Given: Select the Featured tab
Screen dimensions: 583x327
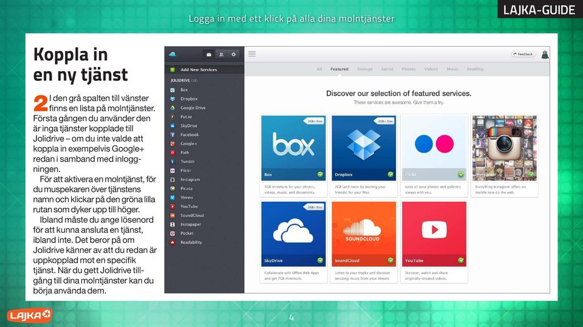Looking at the screenshot, I should pyautogui.click(x=339, y=69).
